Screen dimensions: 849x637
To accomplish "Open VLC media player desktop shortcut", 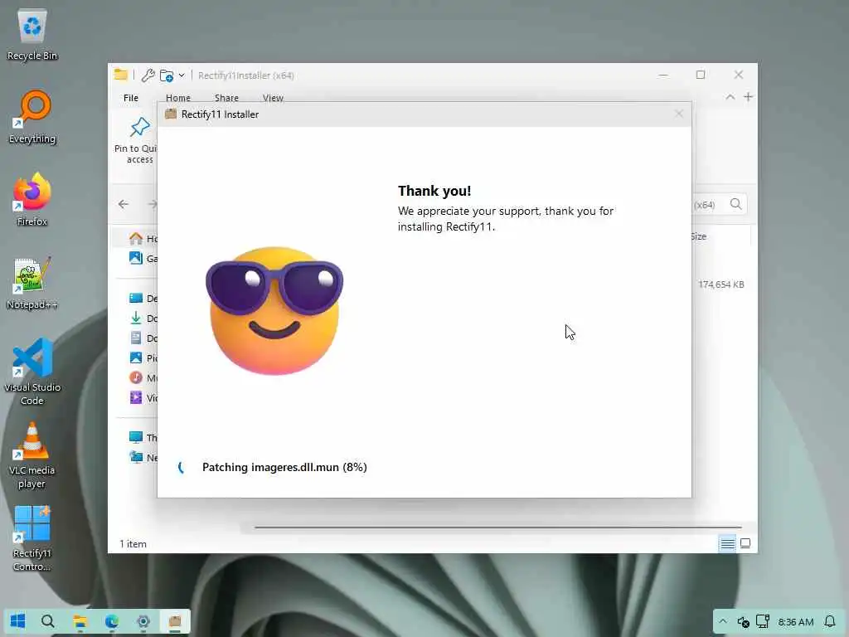I will (32, 455).
